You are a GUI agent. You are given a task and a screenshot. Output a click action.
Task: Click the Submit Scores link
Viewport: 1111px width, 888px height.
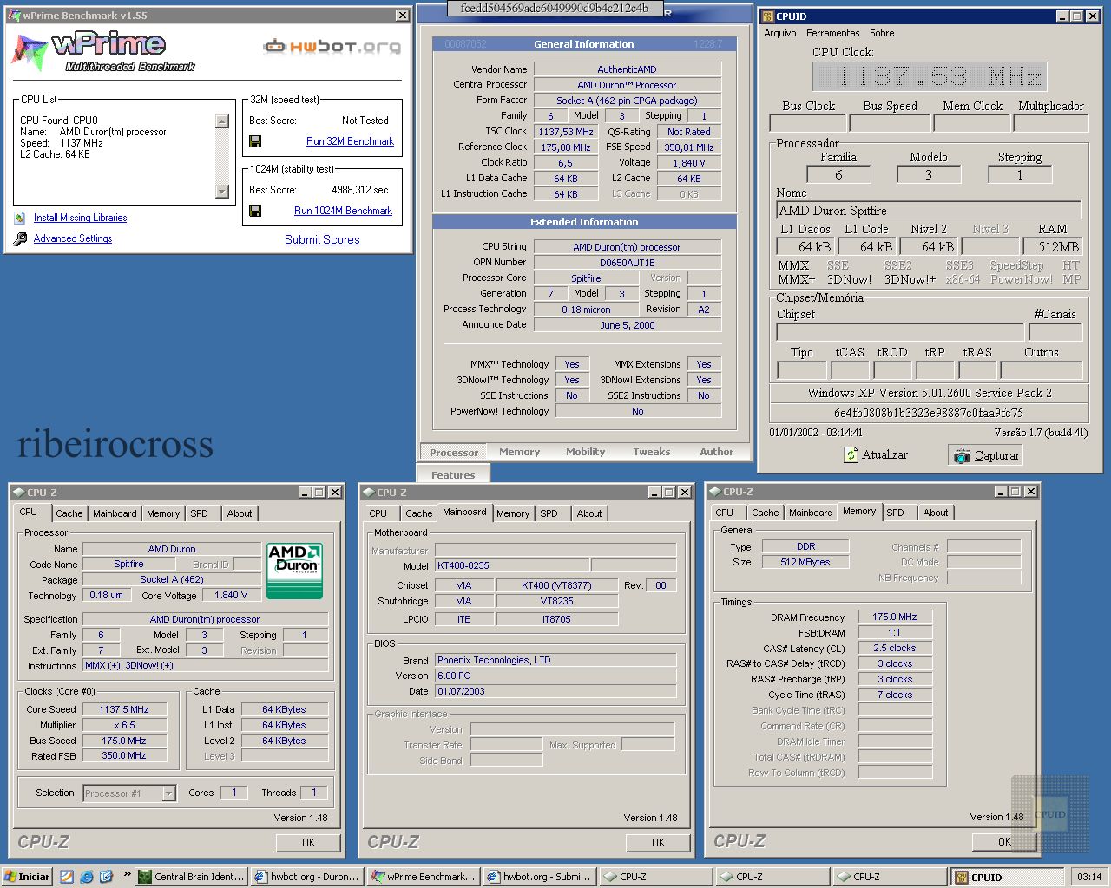pyautogui.click(x=322, y=240)
